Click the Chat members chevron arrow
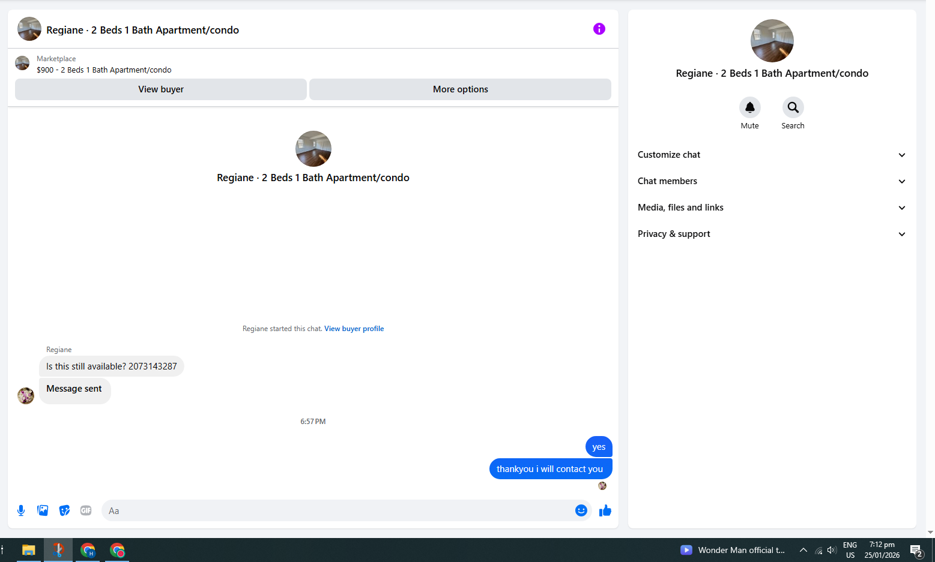The width and height of the screenshot is (935, 562). [901, 181]
